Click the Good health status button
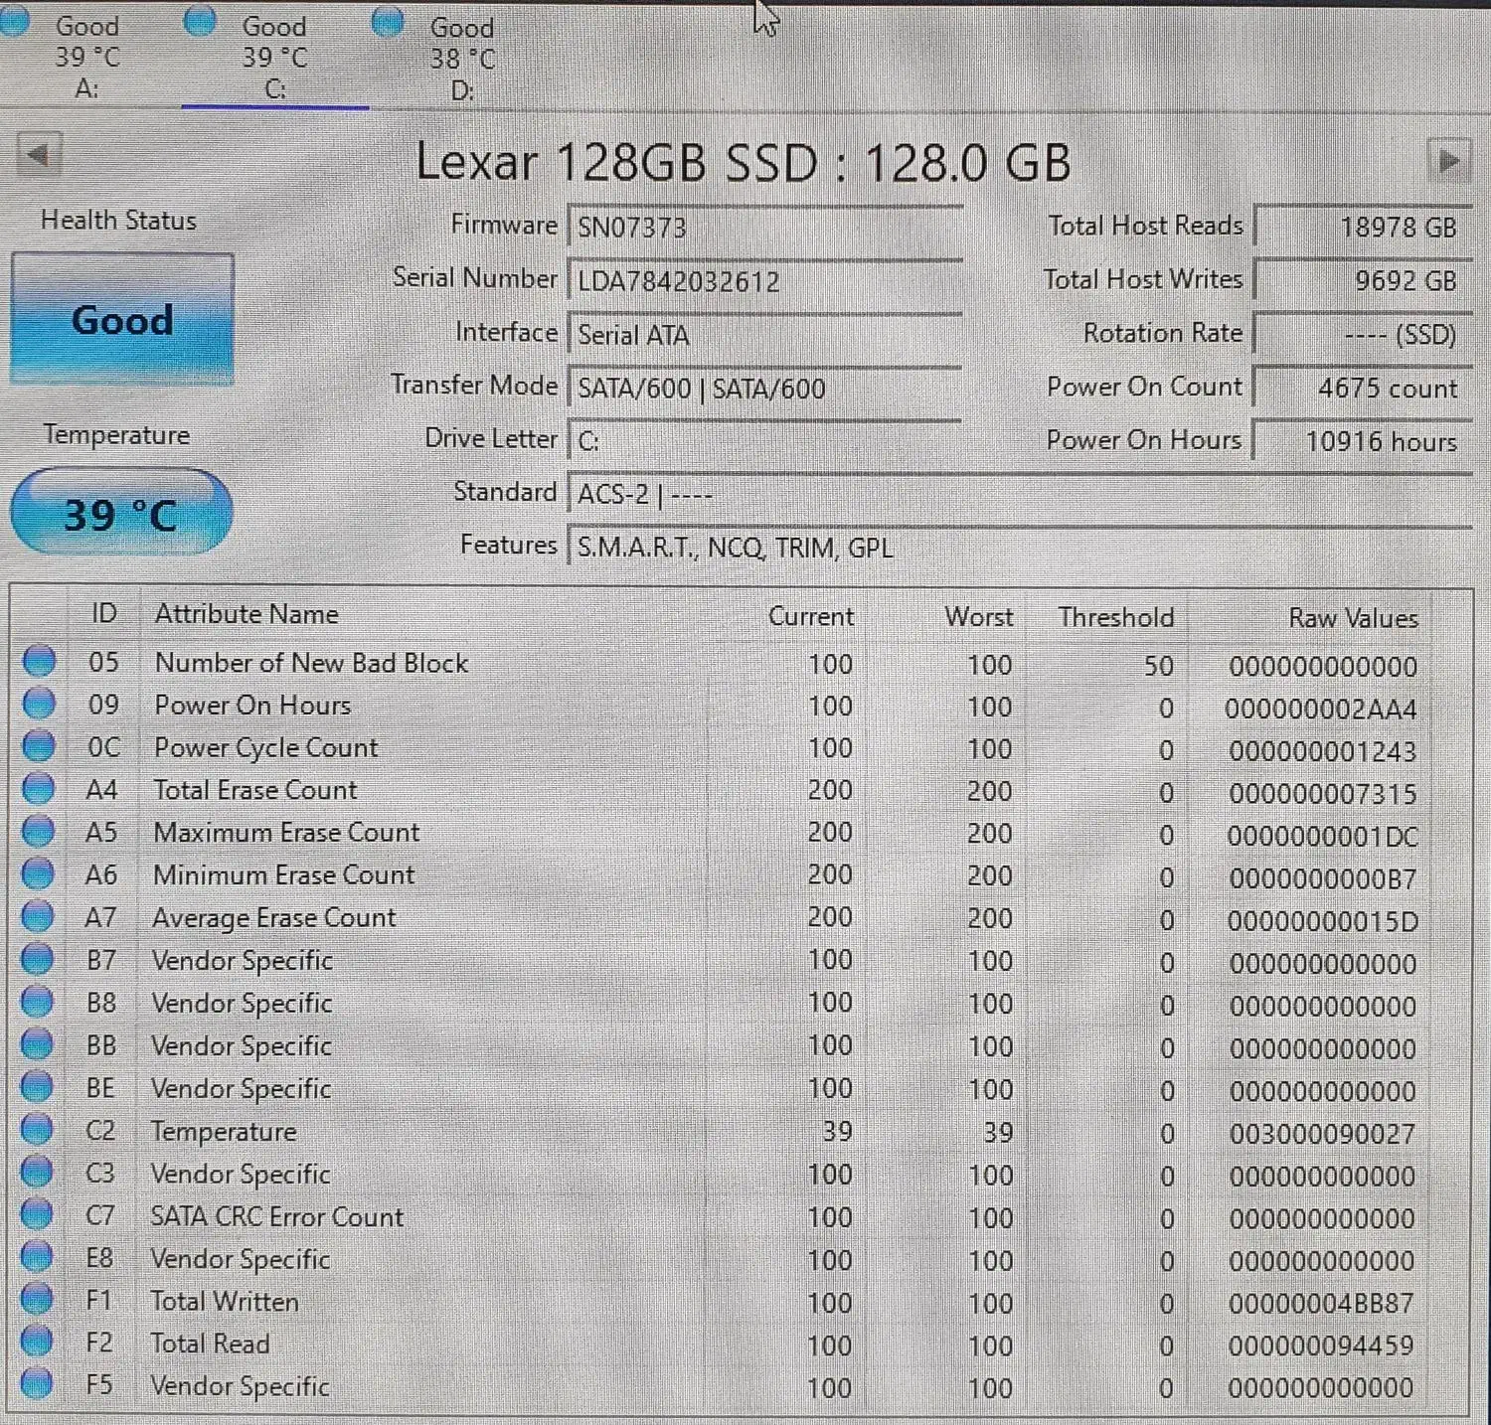This screenshot has height=1425, width=1491. (x=122, y=320)
